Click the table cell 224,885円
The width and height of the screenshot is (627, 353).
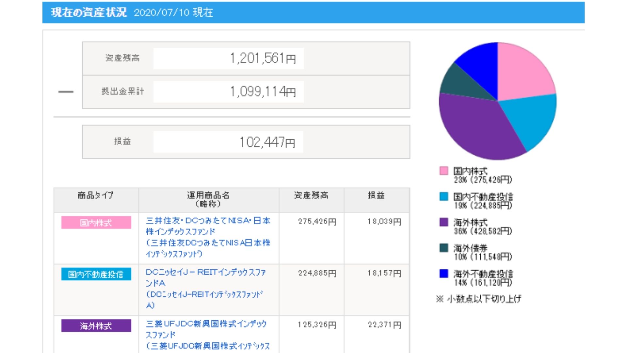click(x=317, y=273)
